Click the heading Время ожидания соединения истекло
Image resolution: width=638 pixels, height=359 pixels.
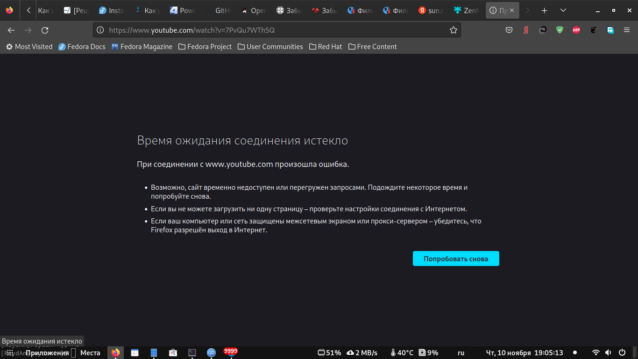point(242,140)
